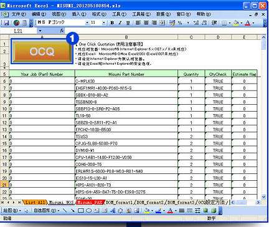Switch to the BOM_format1 sheet tab

click(119, 202)
